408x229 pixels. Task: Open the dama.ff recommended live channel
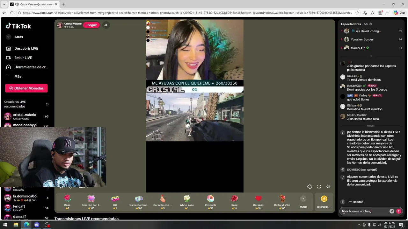pos(26,217)
